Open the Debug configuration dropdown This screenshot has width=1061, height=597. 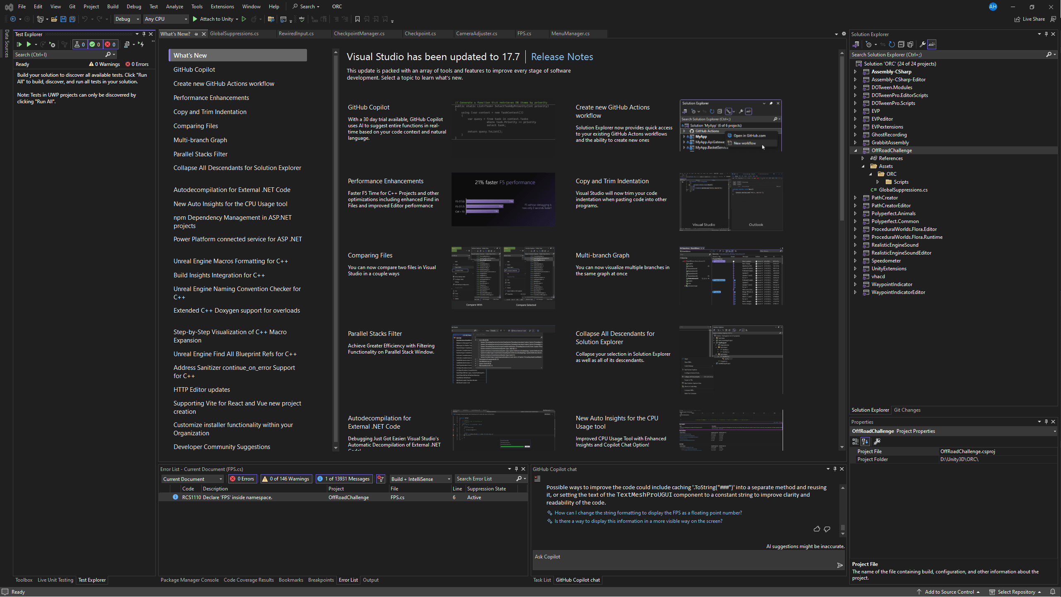(127, 19)
